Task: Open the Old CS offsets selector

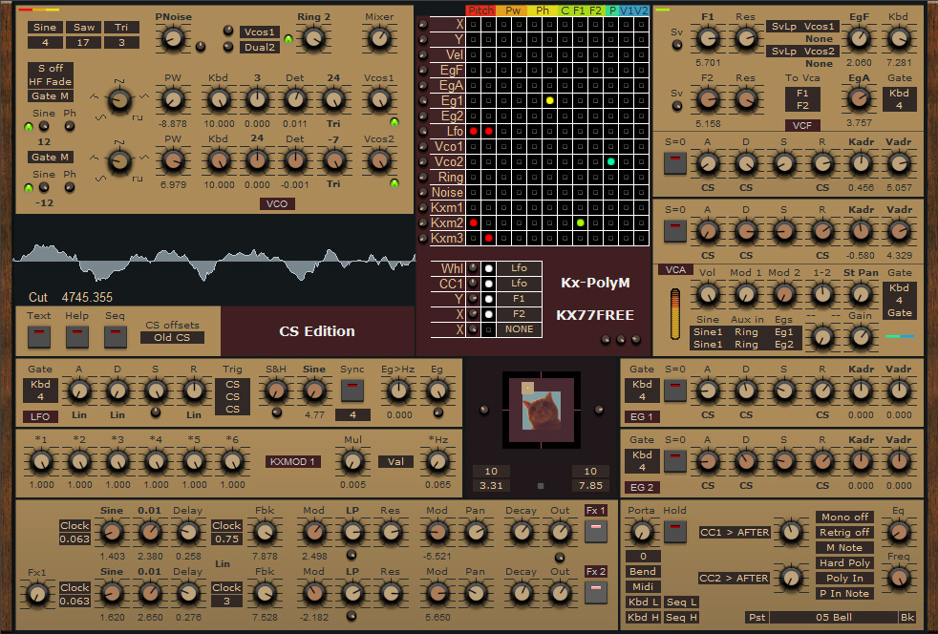Action: [172, 337]
